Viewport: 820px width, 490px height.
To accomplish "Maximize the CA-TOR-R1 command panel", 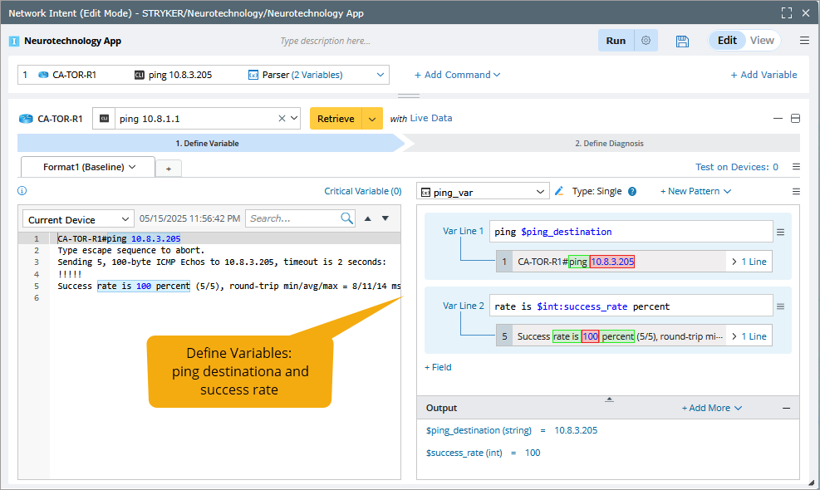I will (795, 119).
